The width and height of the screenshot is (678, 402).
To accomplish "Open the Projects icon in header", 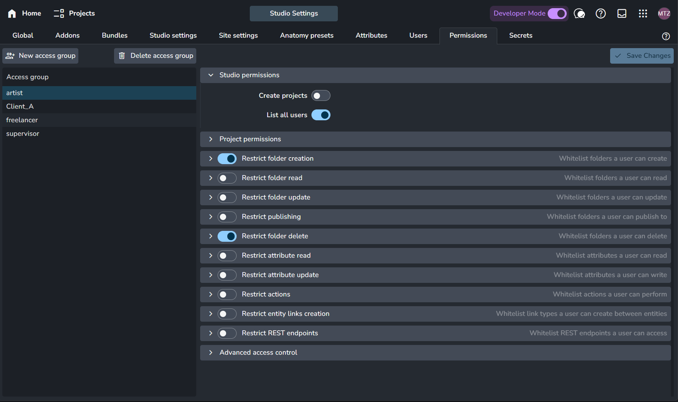I will coord(59,14).
